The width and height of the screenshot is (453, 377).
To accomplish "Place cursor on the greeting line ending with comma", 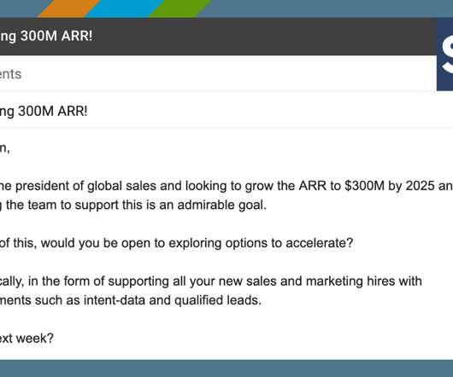I will pos(5,148).
